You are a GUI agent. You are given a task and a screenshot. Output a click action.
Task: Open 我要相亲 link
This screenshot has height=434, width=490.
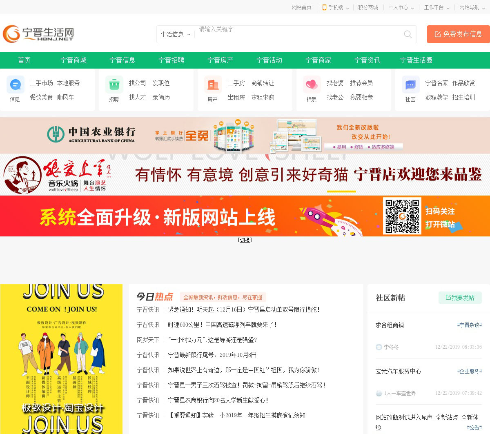pos(361,97)
